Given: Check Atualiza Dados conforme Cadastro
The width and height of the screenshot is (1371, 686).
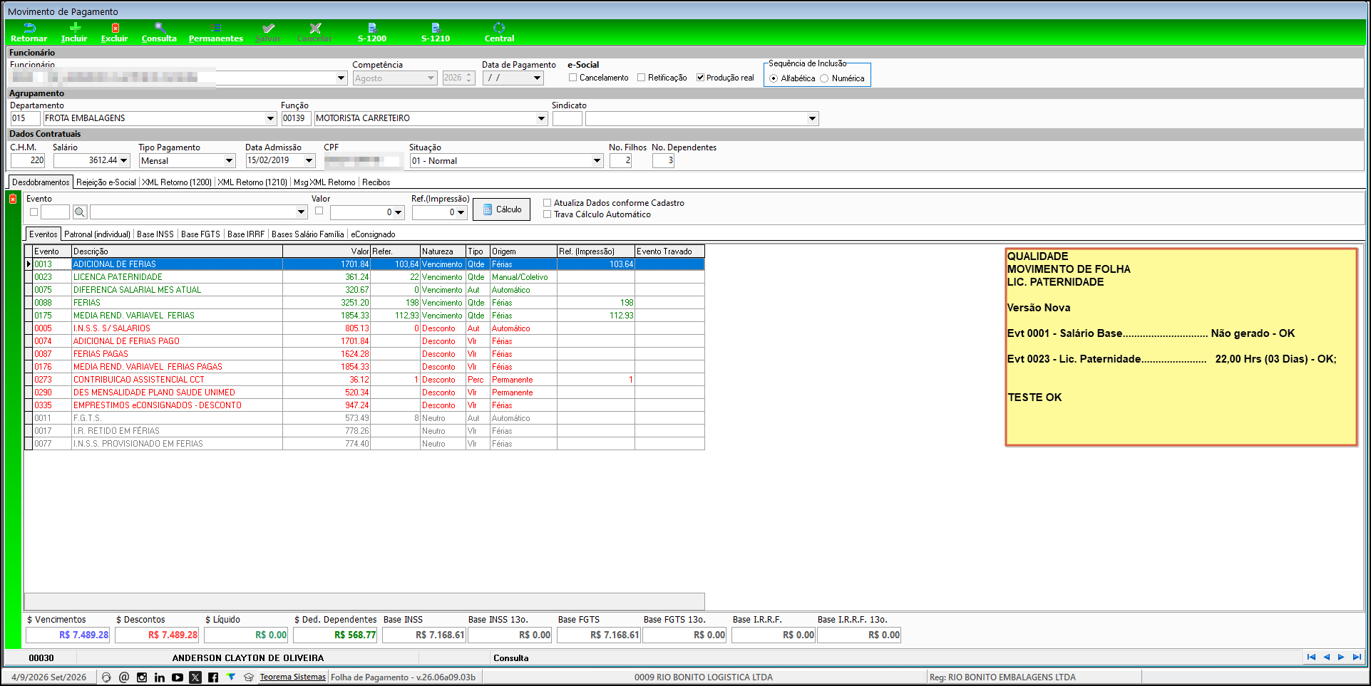Looking at the screenshot, I should pos(548,203).
